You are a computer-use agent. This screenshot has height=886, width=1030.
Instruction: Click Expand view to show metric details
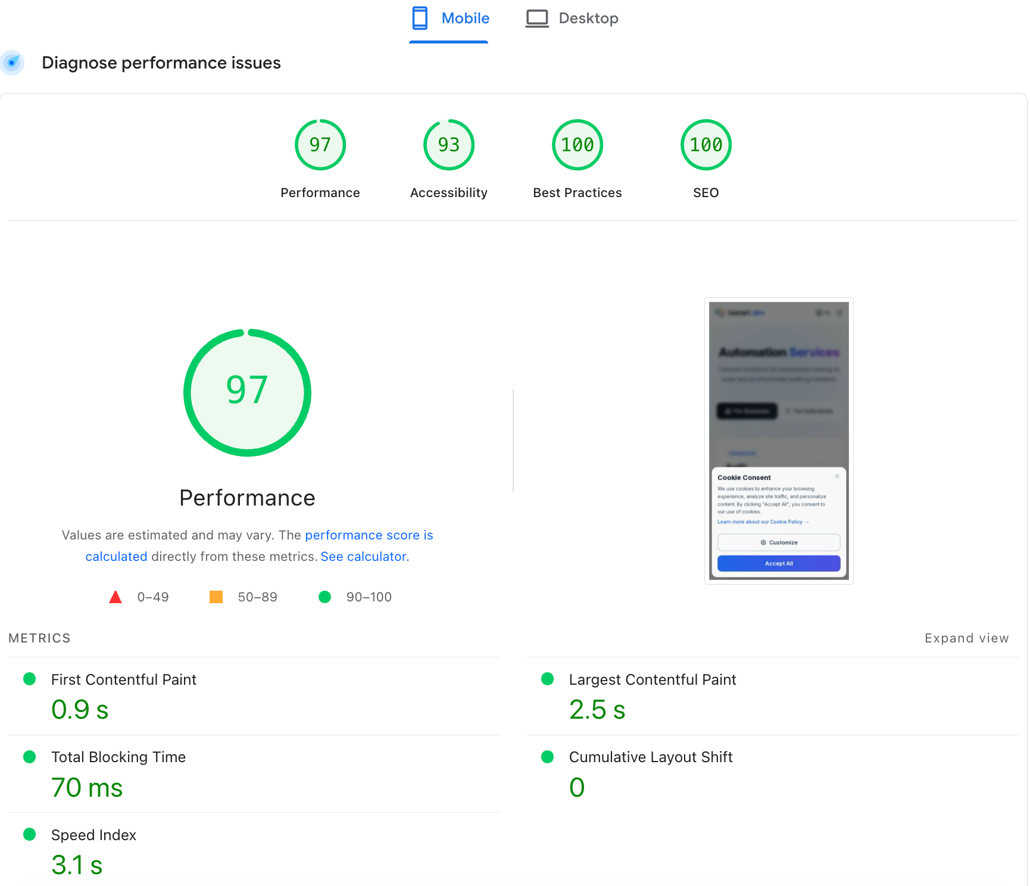point(966,638)
